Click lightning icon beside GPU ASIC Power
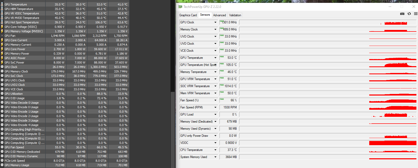This screenshot has height=168, width=418. 2,58
